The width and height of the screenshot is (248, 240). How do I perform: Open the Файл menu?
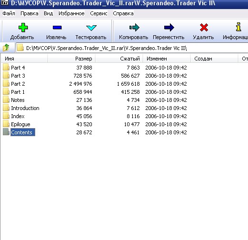pyautogui.click(x=9, y=13)
